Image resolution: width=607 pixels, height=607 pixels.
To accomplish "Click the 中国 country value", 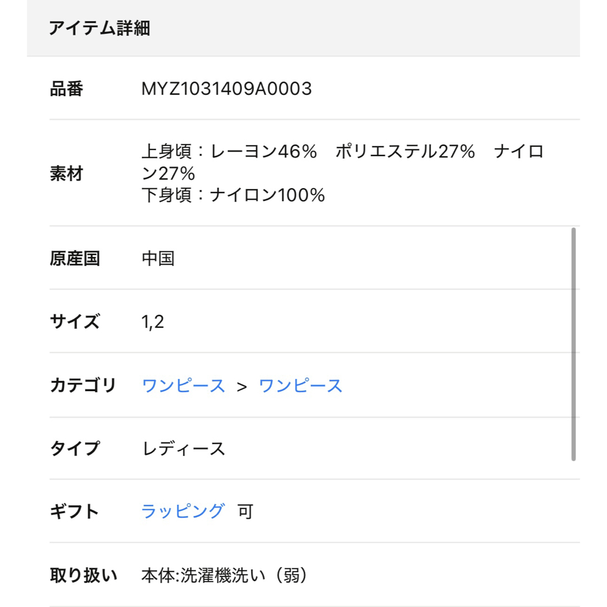I will click(x=158, y=258).
